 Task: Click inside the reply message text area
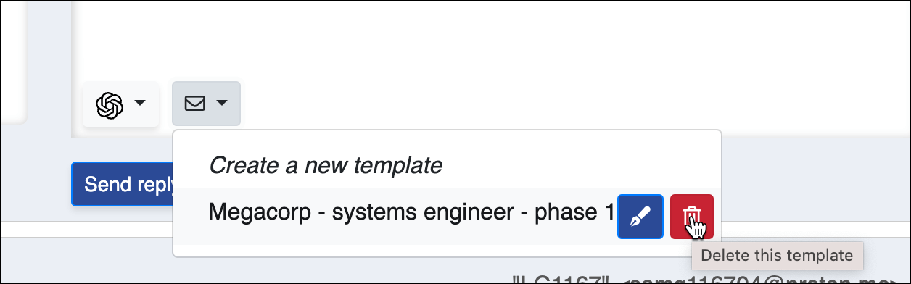pos(479,36)
